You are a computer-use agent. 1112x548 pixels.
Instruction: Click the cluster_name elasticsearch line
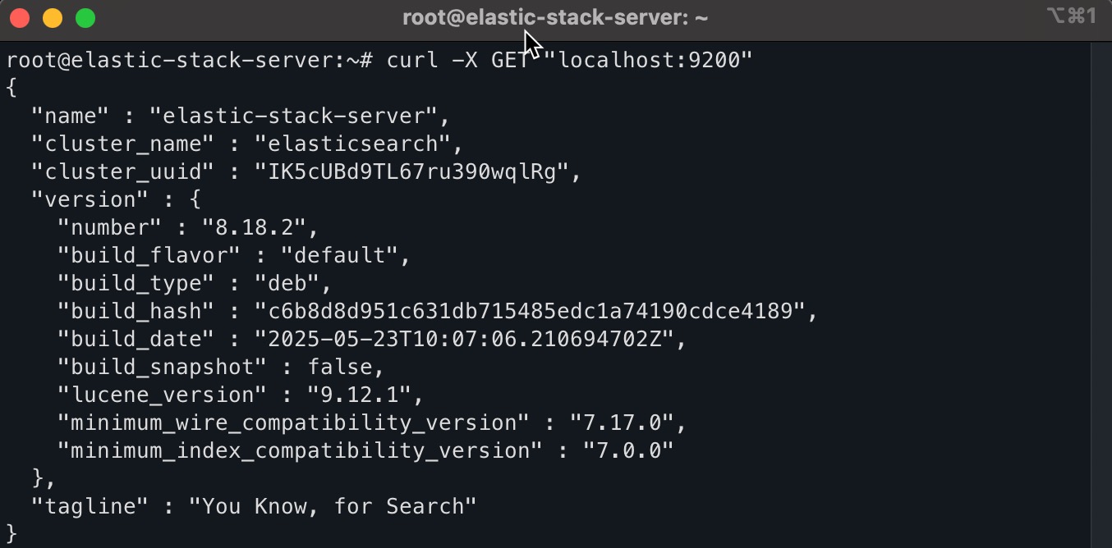(246, 144)
